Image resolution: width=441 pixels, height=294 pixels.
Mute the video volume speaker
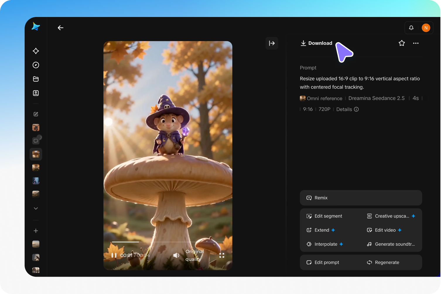pos(176,255)
